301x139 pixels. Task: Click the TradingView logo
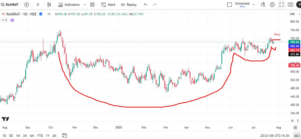(6, 119)
